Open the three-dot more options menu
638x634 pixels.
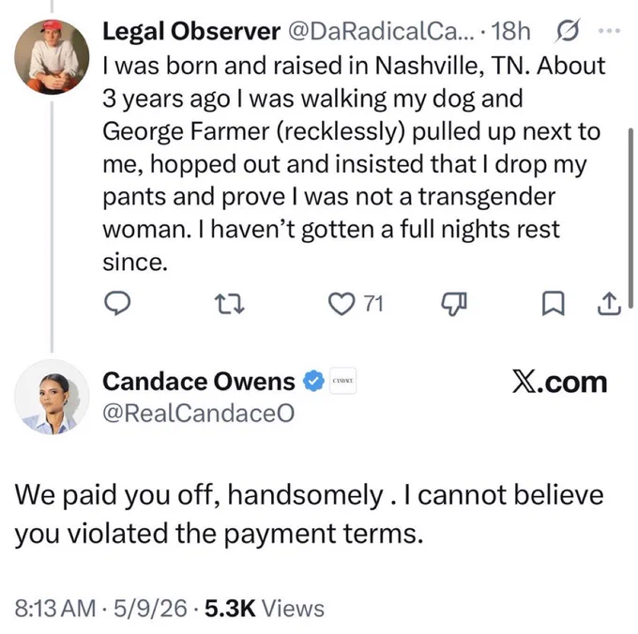[609, 31]
